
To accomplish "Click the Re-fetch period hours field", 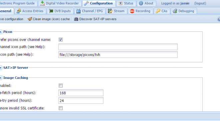I will pos(81,93).
